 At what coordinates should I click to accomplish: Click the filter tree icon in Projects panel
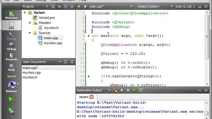click(x=53, y=7)
